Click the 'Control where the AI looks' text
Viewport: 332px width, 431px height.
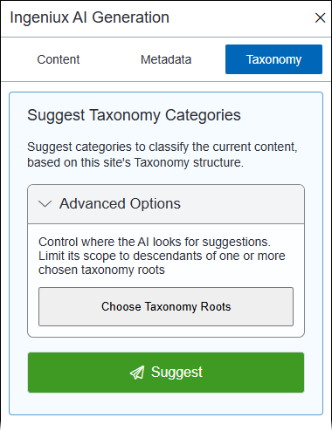[155, 242]
